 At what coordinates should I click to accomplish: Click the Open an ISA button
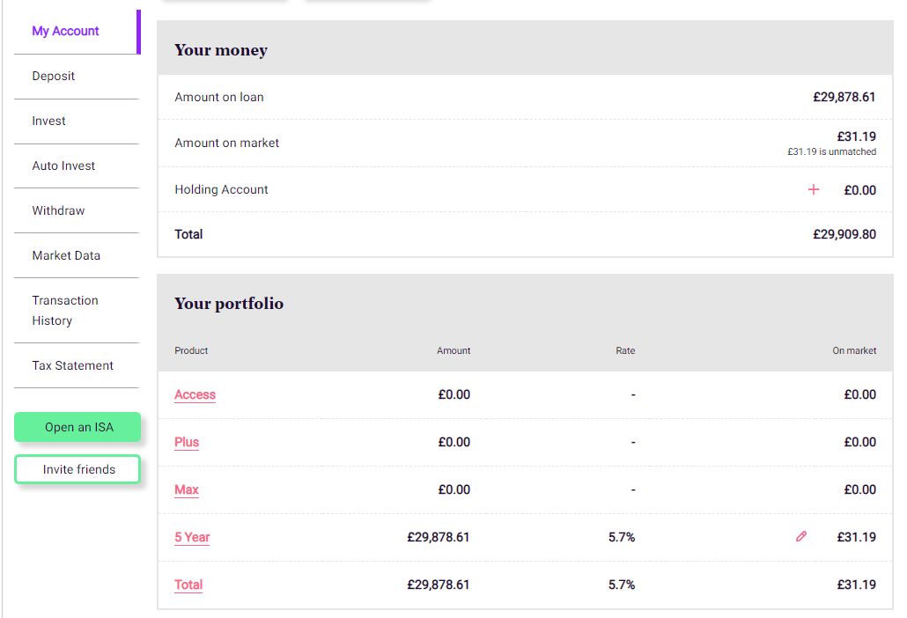tap(77, 427)
